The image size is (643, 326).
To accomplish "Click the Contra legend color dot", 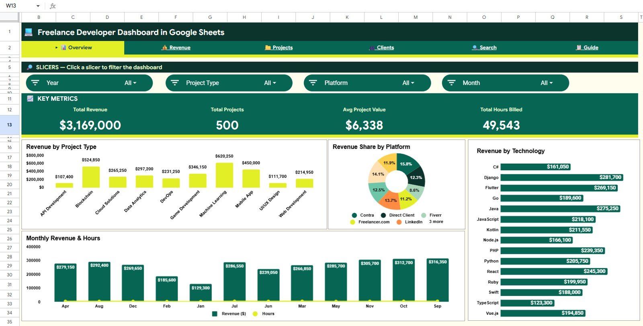I will 354,216.
